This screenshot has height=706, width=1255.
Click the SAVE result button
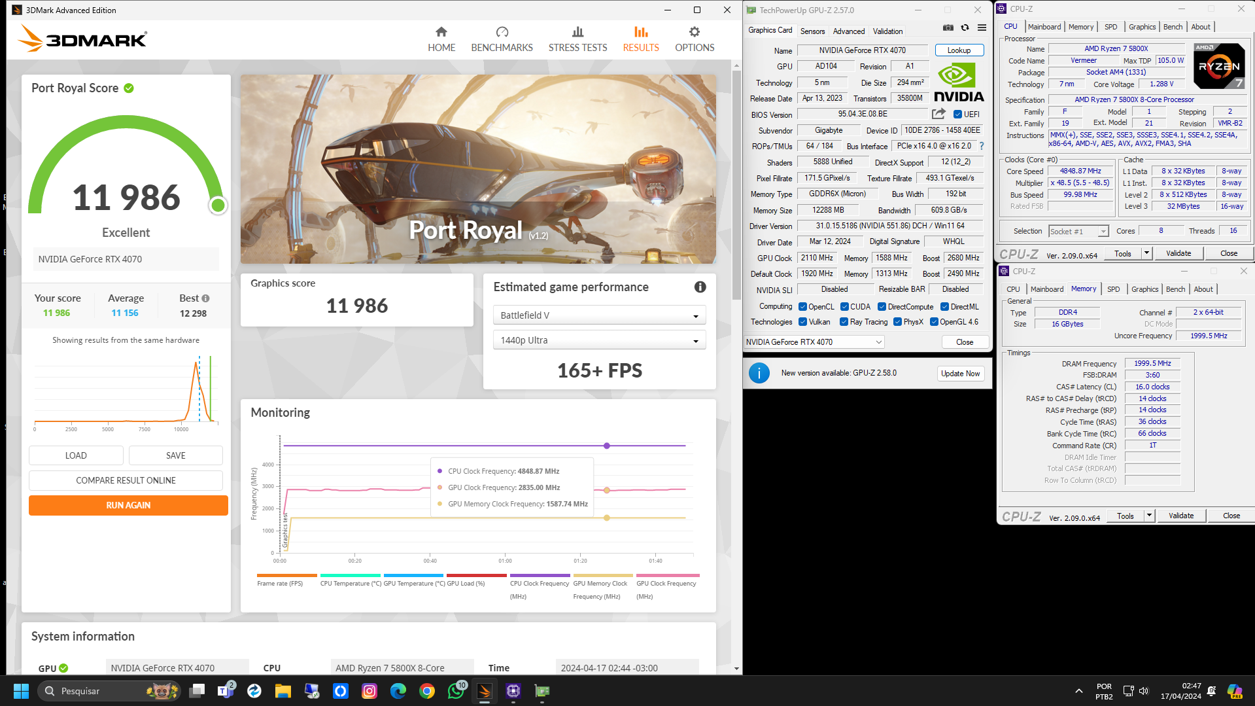point(176,455)
